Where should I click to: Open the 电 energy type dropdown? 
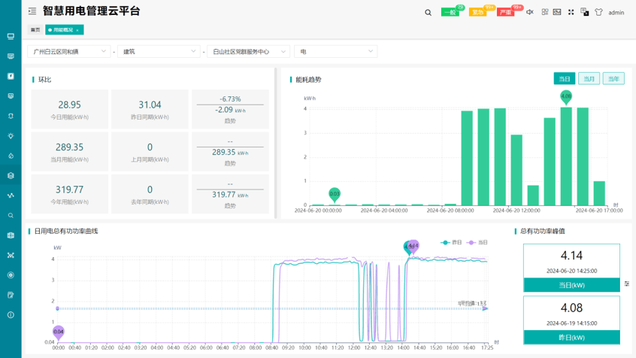(336, 52)
